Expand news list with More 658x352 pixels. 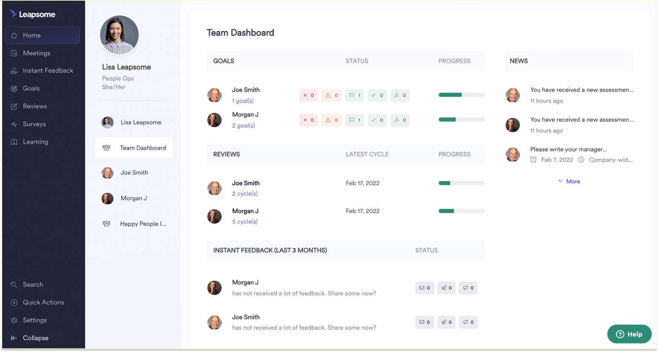pyautogui.click(x=569, y=181)
